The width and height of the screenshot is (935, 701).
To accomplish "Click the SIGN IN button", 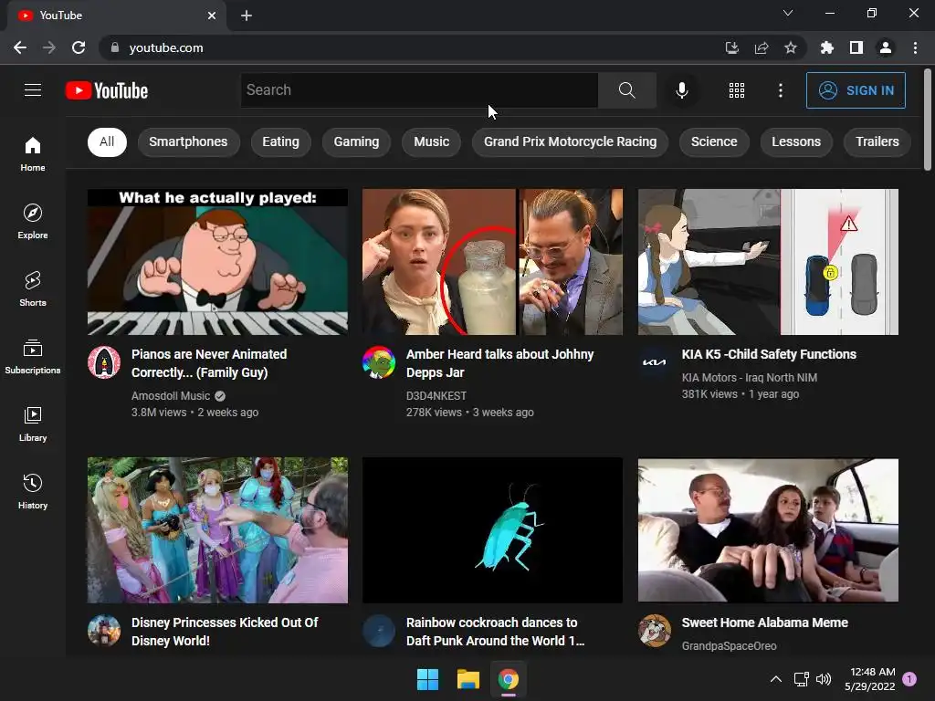I will [x=856, y=90].
